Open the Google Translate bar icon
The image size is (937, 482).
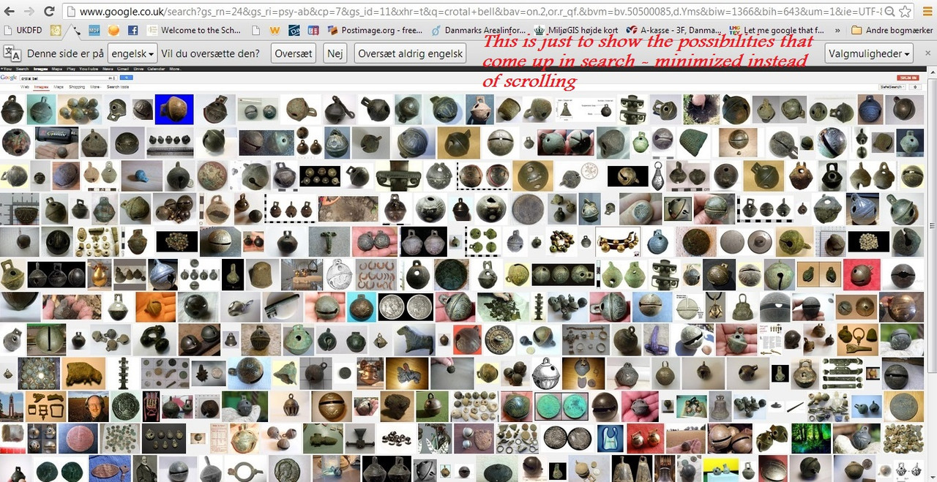12,53
